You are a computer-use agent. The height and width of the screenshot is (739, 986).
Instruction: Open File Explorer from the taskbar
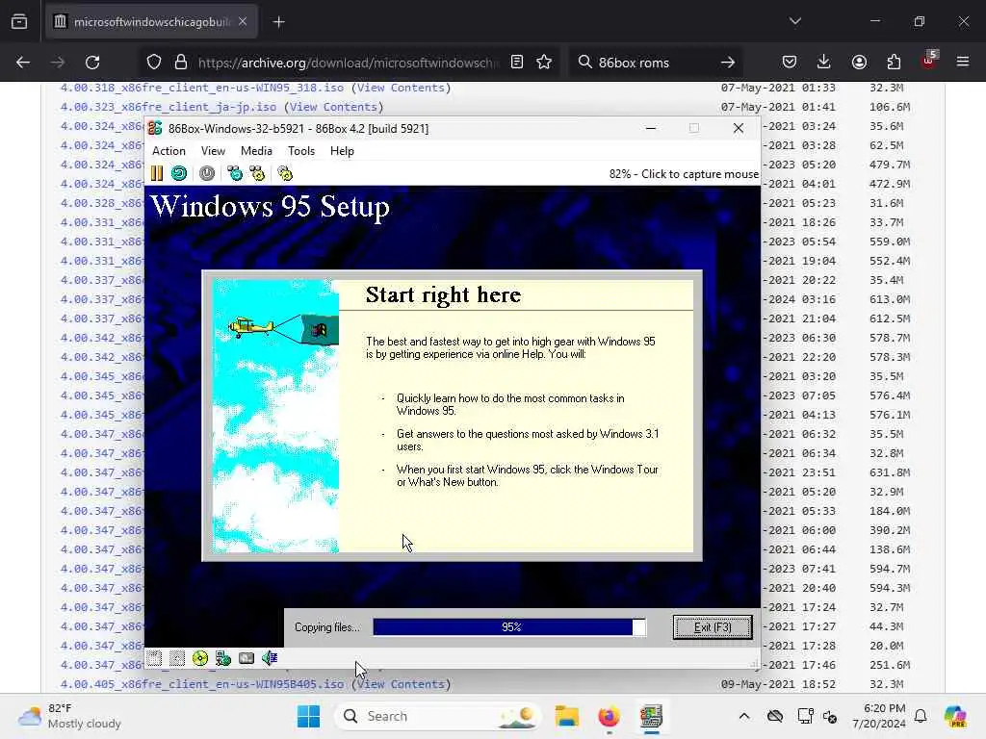[566, 716]
